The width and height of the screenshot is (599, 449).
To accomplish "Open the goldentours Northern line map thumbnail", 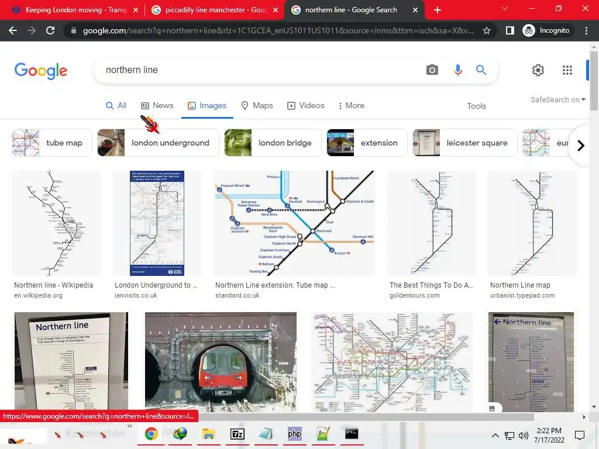I will click(432, 223).
